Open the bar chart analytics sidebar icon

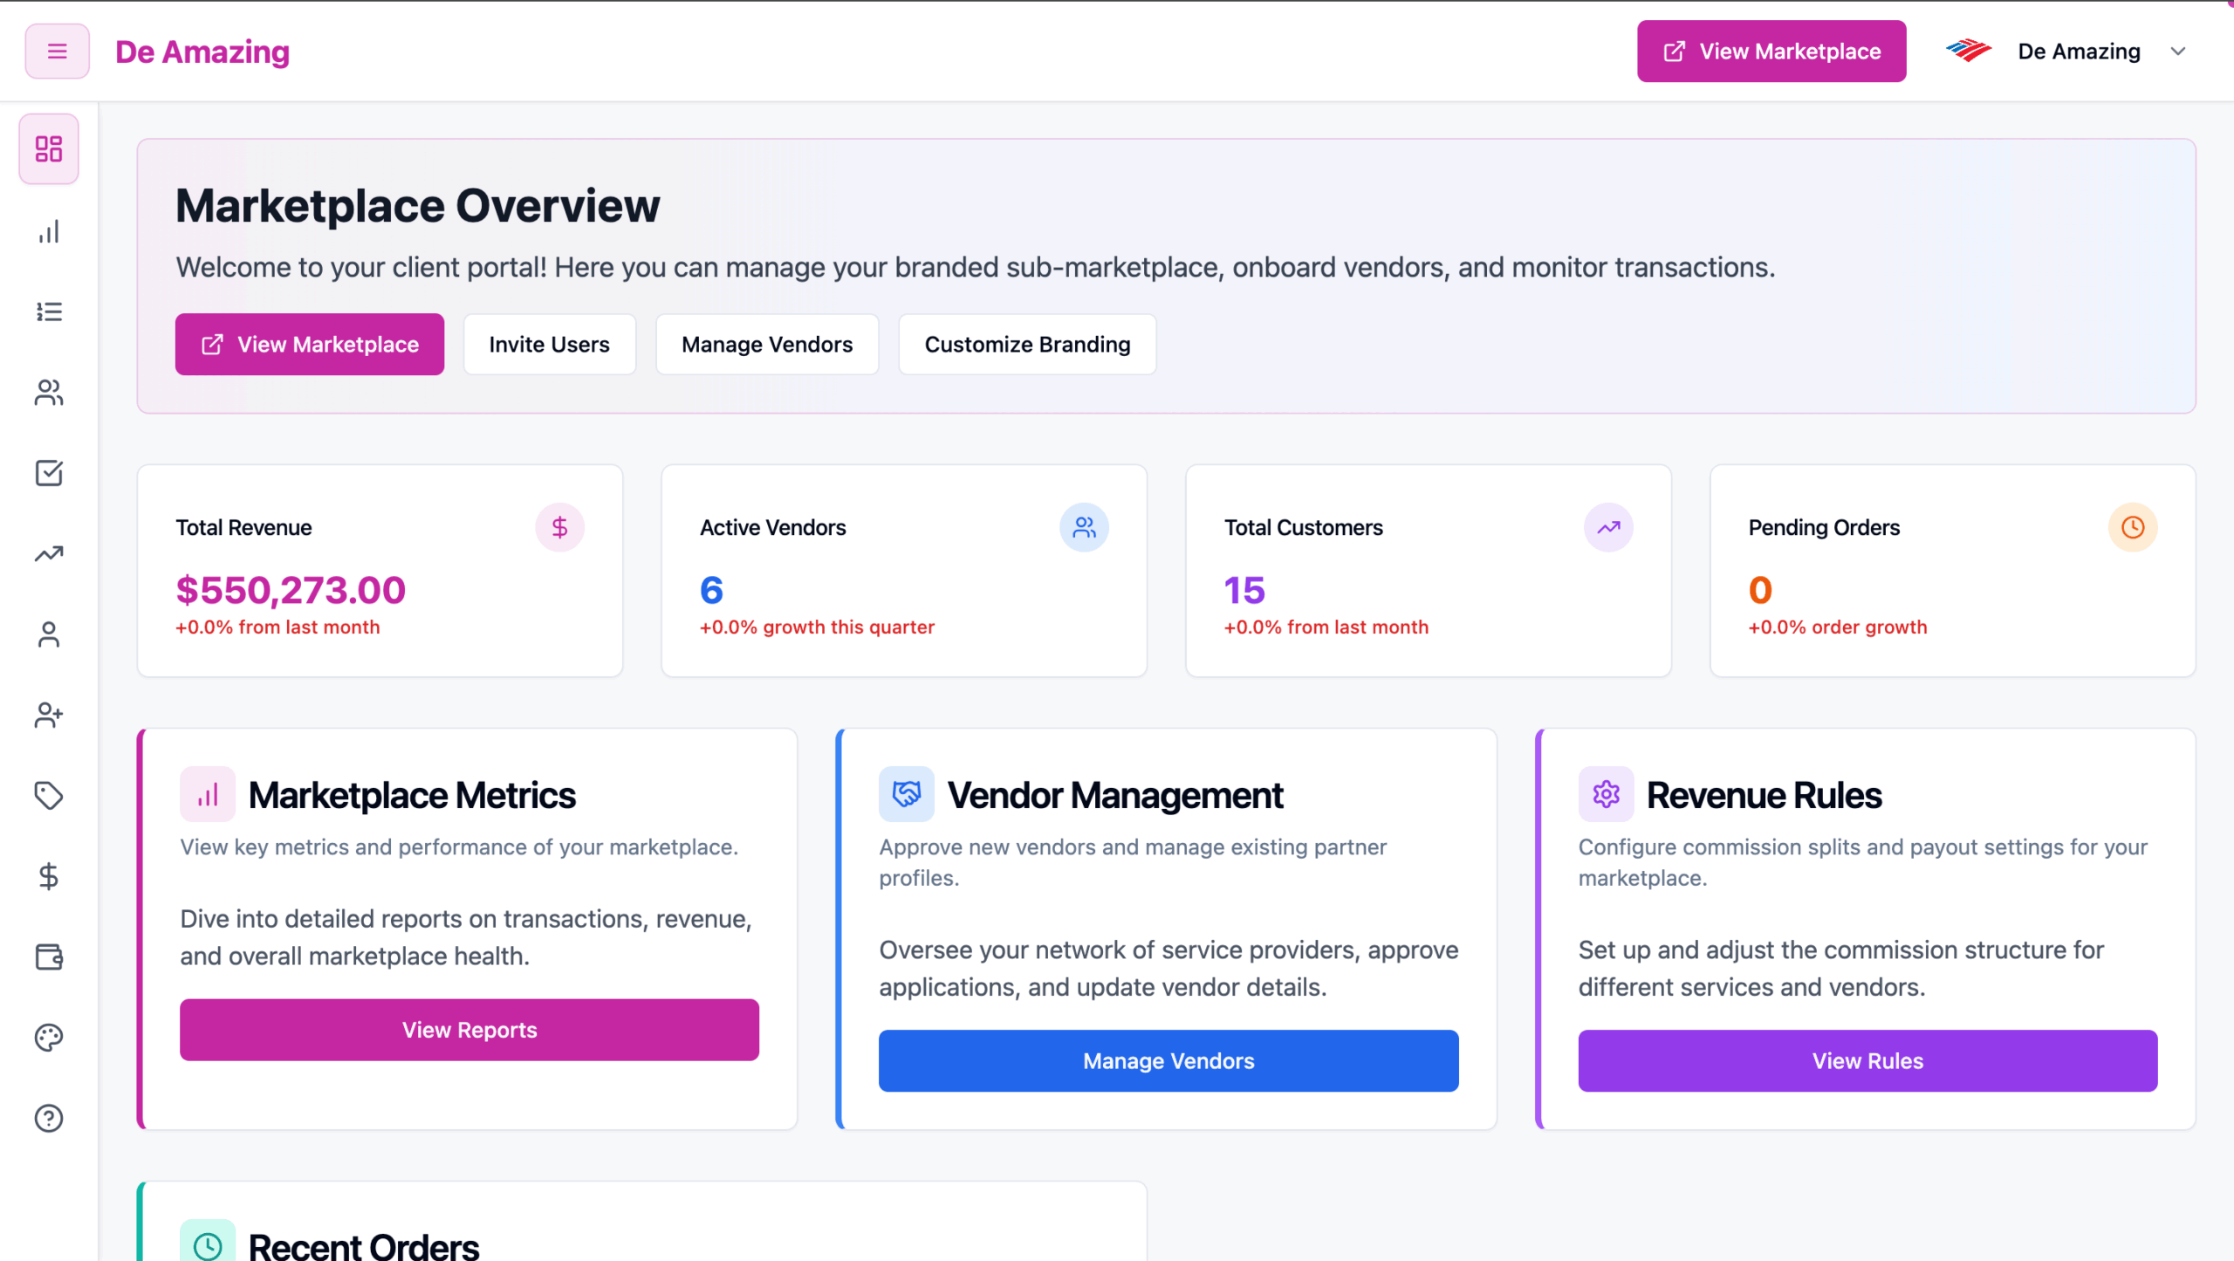49,231
